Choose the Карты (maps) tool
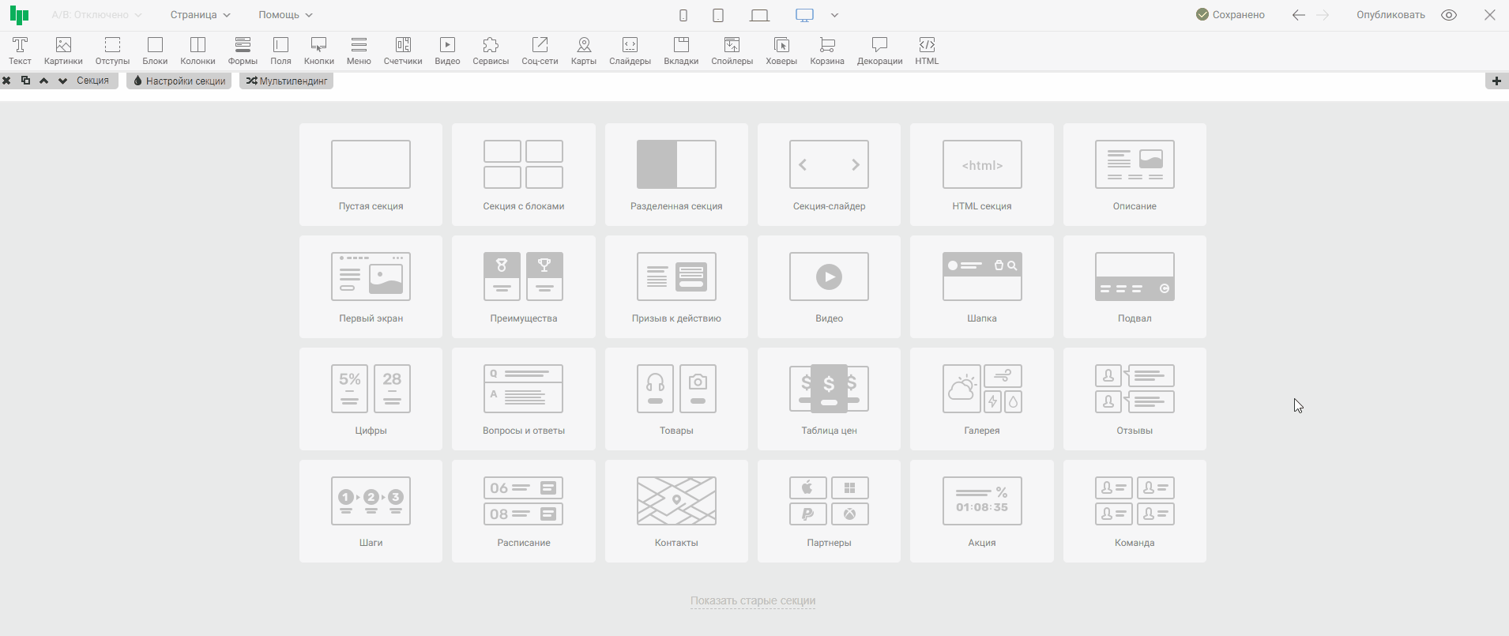This screenshot has width=1509, height=636. (583, 51)
